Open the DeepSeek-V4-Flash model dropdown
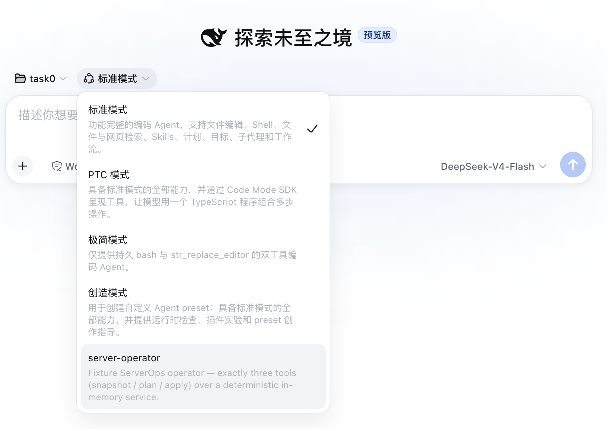The height and width of the screenshot is (429, 607). (493, 166)
